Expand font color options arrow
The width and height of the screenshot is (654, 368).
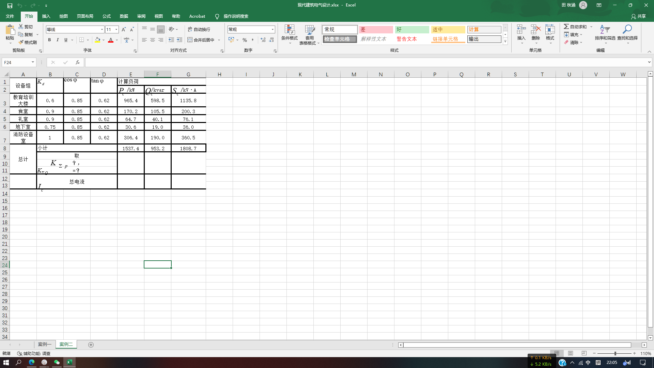[117, 40]
